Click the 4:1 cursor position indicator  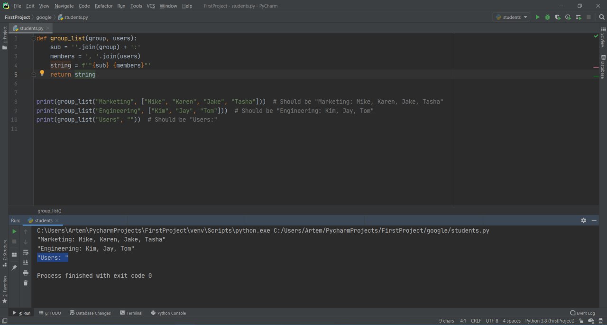pos(463,321)
